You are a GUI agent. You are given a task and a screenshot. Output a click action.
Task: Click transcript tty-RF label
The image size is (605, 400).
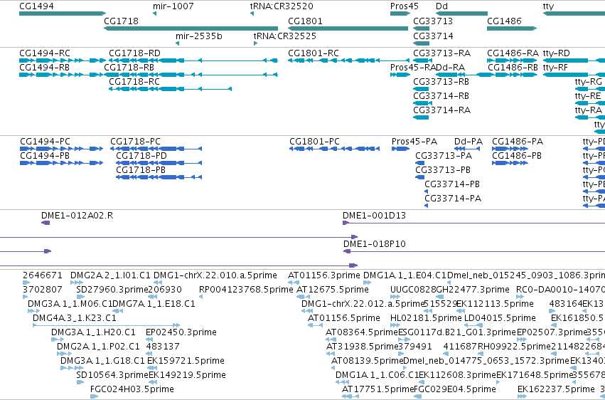point(556,67)
